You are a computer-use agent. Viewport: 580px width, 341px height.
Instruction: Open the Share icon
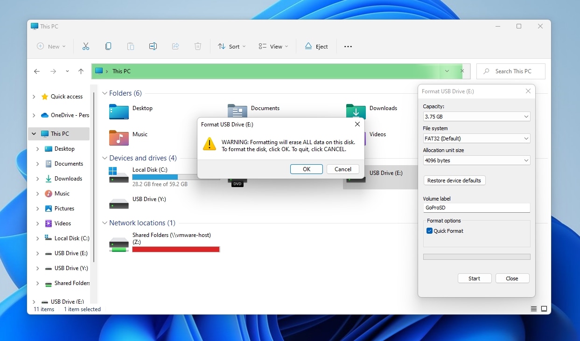175,46
